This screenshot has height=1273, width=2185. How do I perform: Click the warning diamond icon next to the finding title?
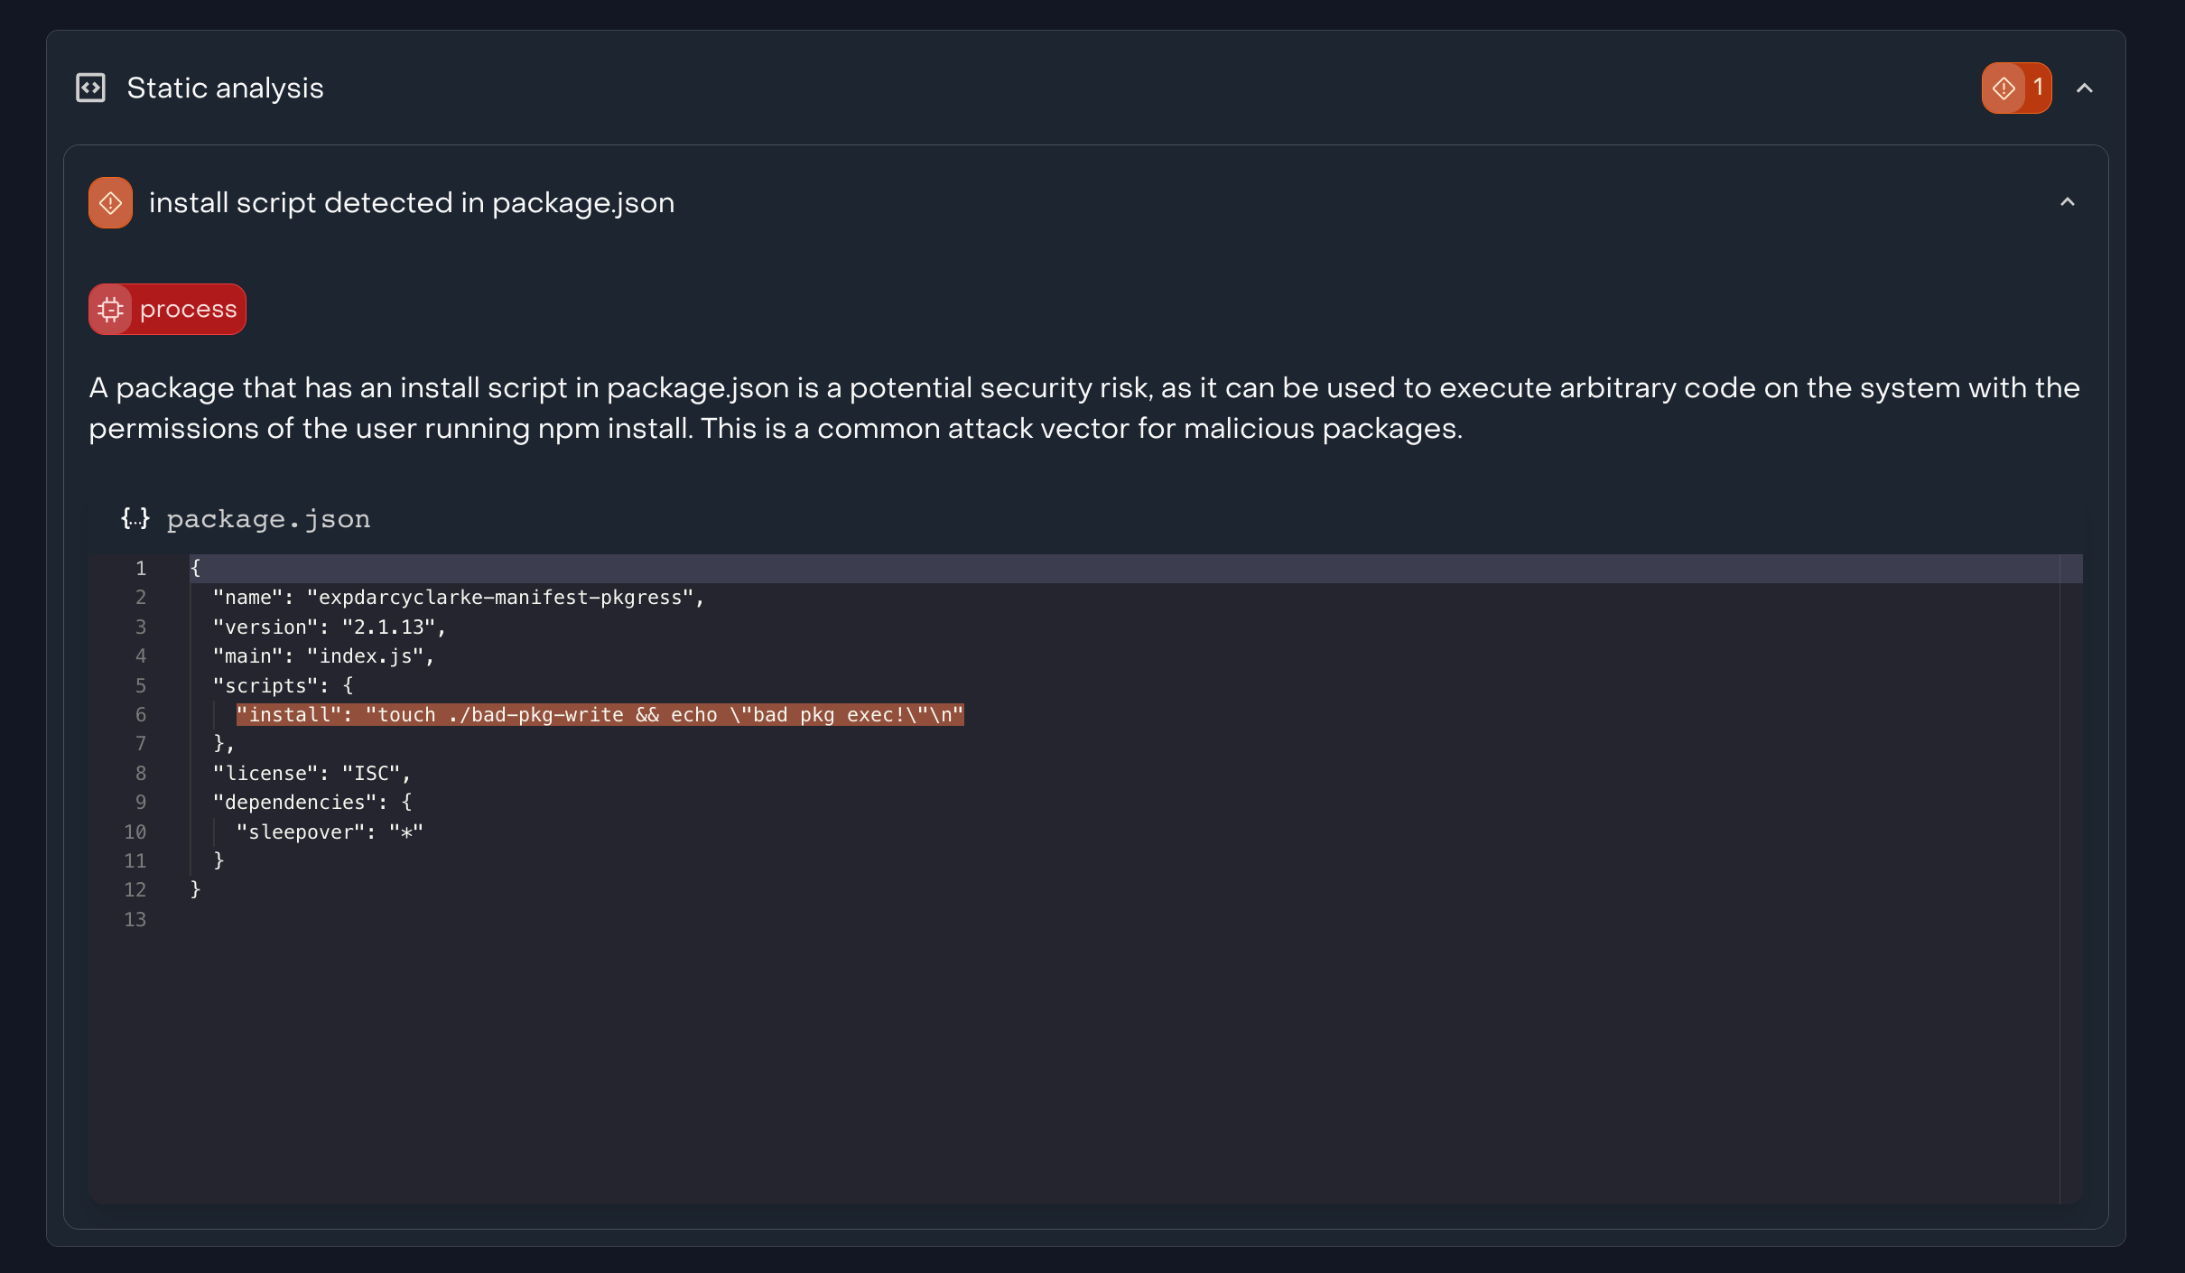click(x=110, y=202)
